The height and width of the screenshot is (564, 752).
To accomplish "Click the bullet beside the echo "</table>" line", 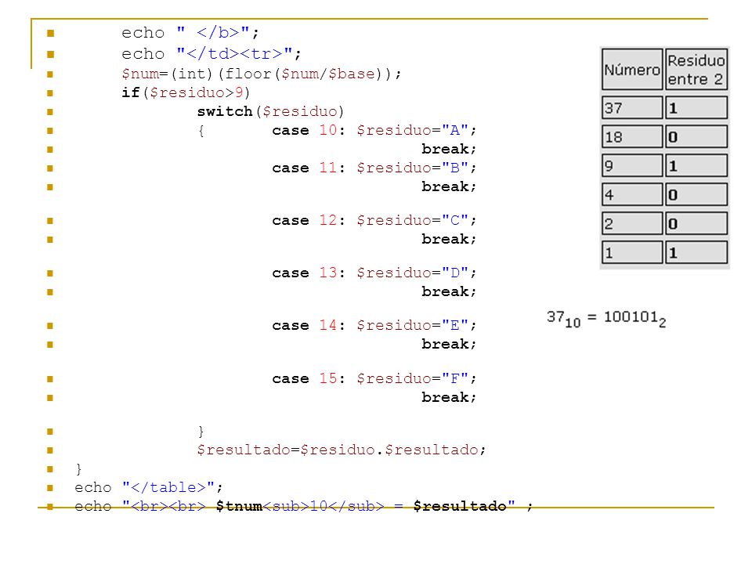I will (50, 488).
